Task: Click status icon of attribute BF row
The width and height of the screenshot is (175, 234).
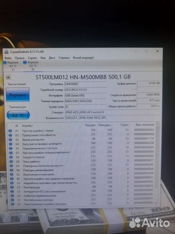Action: point(12,179)
